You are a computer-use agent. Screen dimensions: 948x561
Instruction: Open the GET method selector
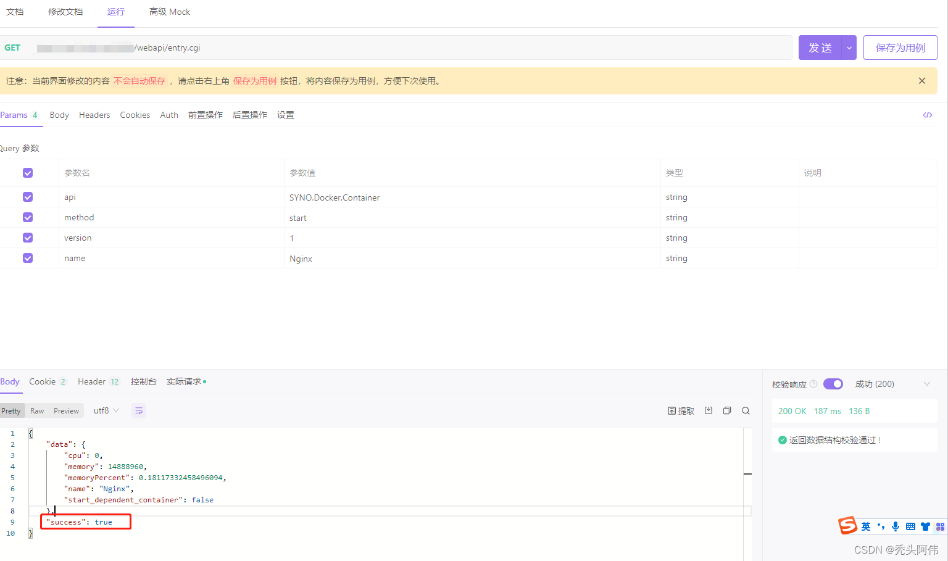pos(12,48)
